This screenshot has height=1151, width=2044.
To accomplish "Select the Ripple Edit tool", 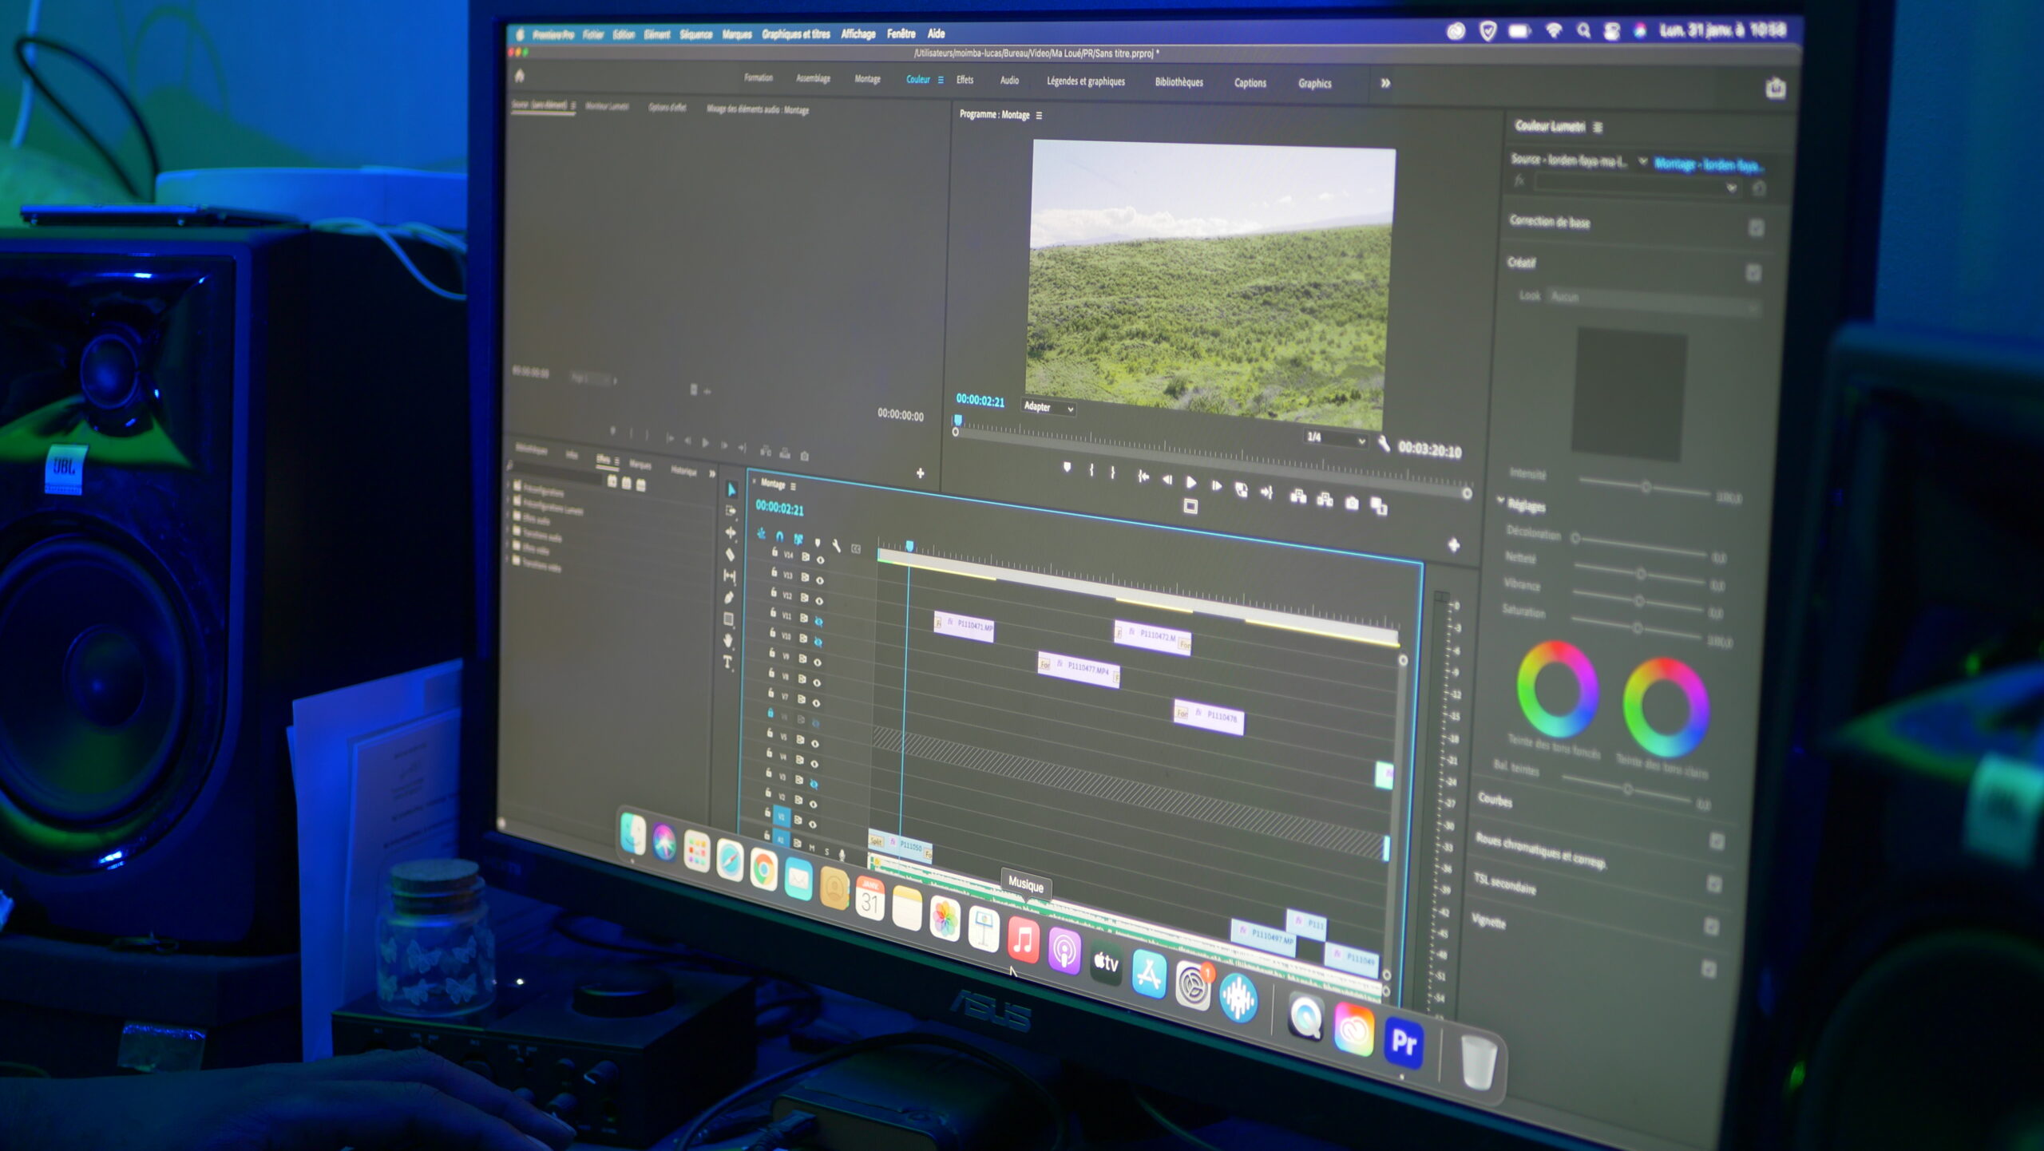I will [x=731, y=532].
